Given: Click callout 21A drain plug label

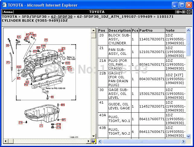Looking at the screenshot, I should pyautogui.click(x=58, y=127).
